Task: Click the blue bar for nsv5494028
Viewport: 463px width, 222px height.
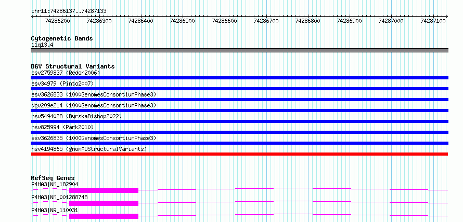Action: (x=239, y=121)
